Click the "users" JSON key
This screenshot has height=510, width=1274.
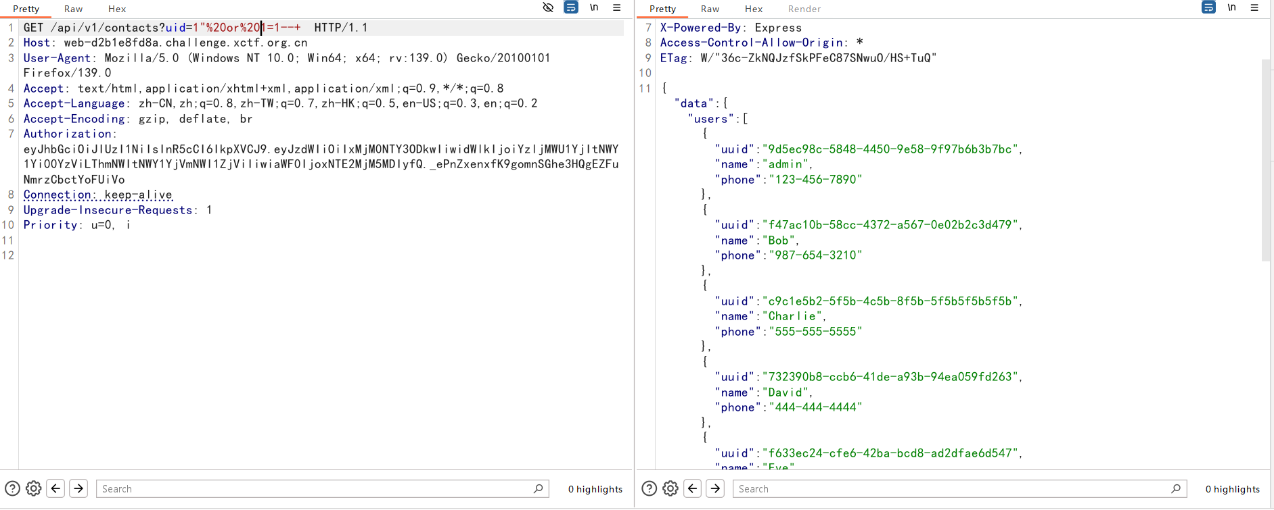click(x=711, y=119)
